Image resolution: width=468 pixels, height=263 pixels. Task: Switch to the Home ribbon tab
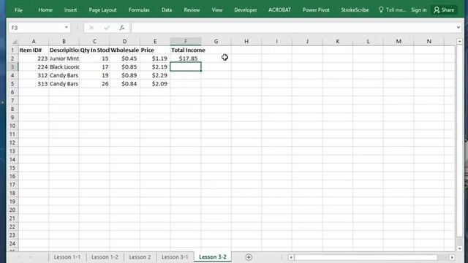click(45, 9)
